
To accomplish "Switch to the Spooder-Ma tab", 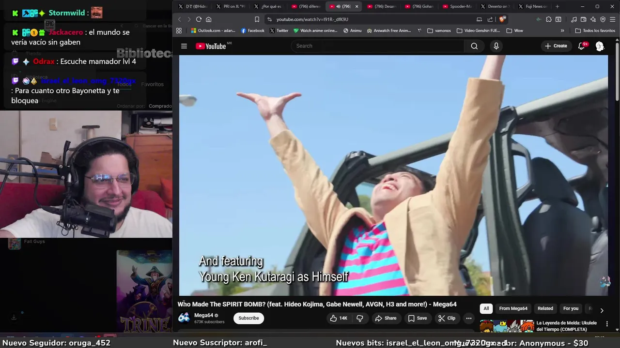I will click(457, 6).
